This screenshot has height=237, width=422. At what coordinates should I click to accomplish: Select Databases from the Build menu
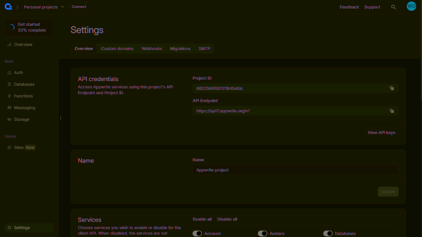coord(24,84)
